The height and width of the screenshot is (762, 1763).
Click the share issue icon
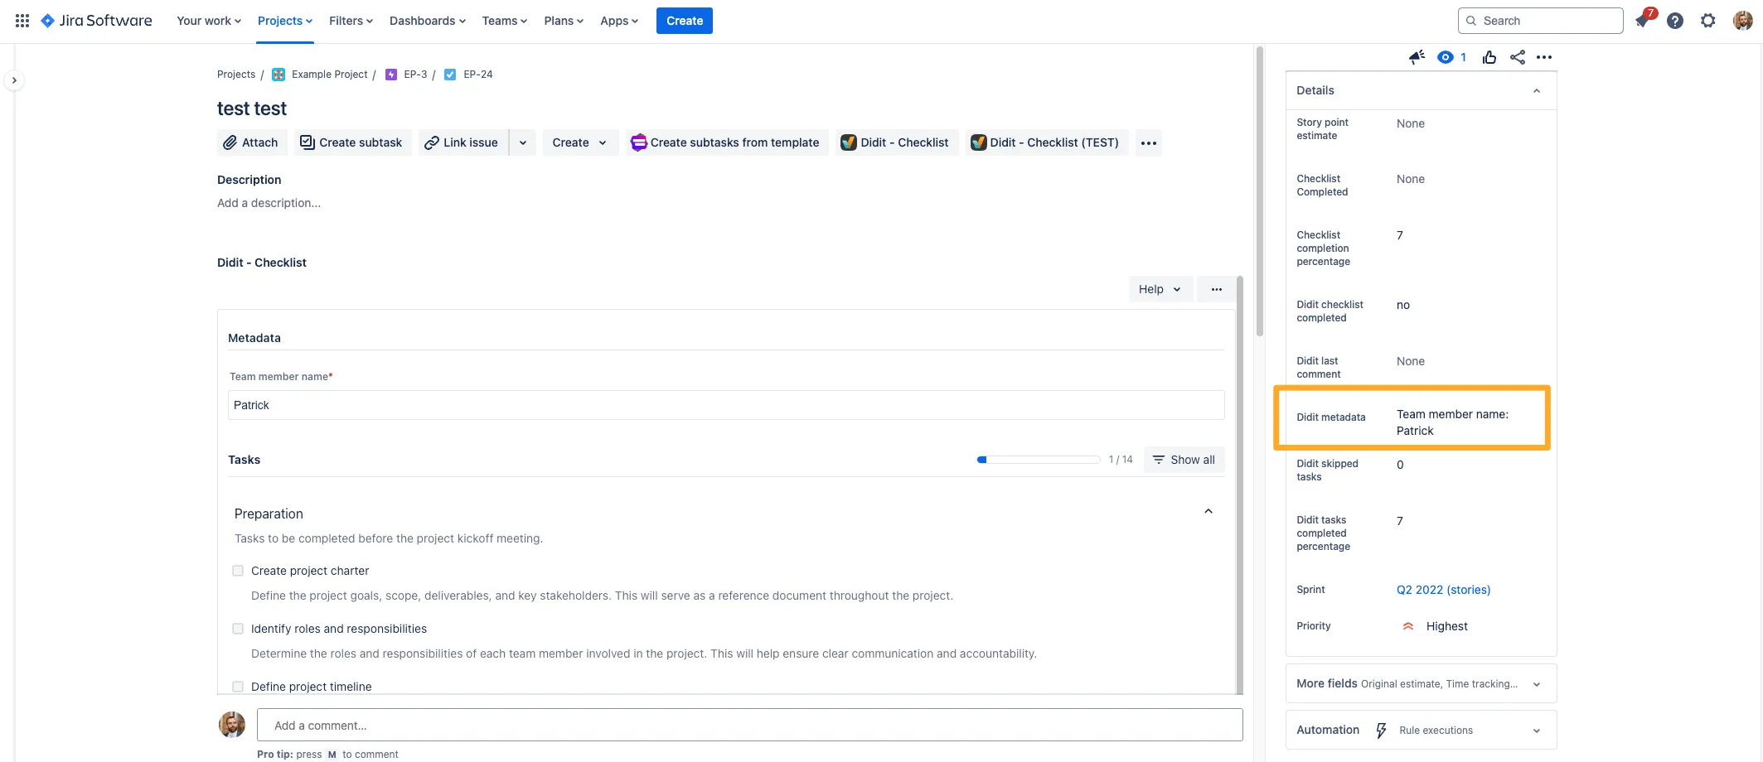pyautogui.click(x=1518, y=57)
